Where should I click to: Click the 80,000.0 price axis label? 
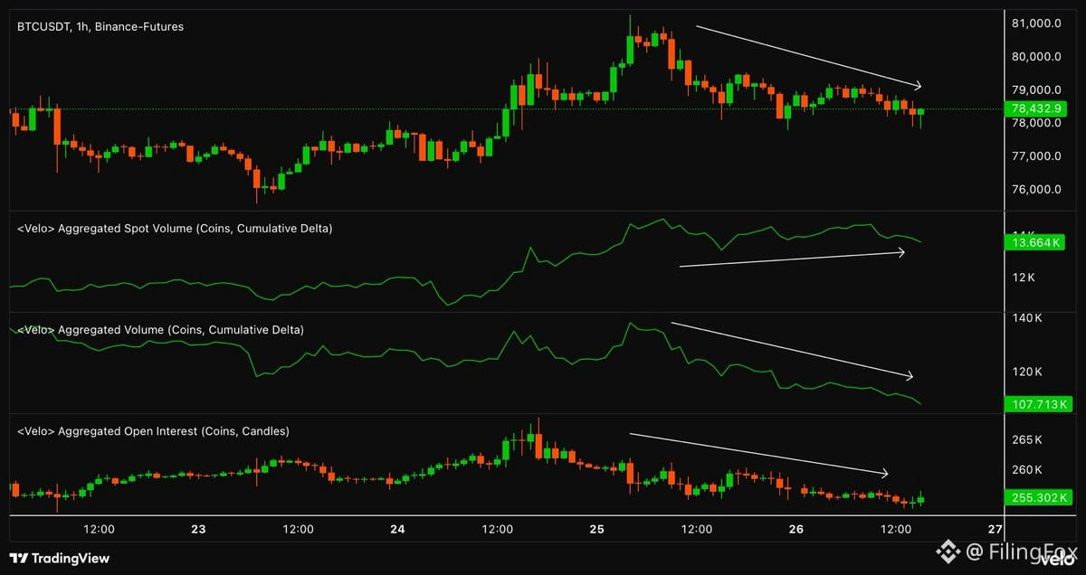(x=1037, y=56)
